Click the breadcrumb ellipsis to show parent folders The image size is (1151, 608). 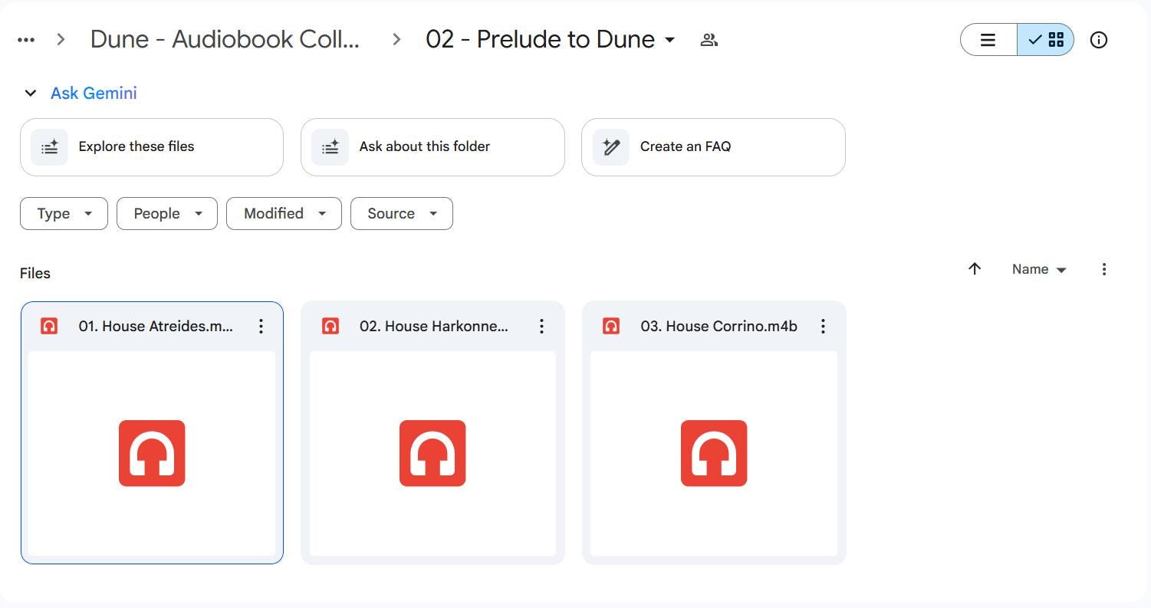pos(26,40)
